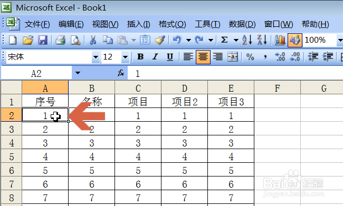Select column A header
The height and width of the screenshot is (206, 343).
(45, 87)
